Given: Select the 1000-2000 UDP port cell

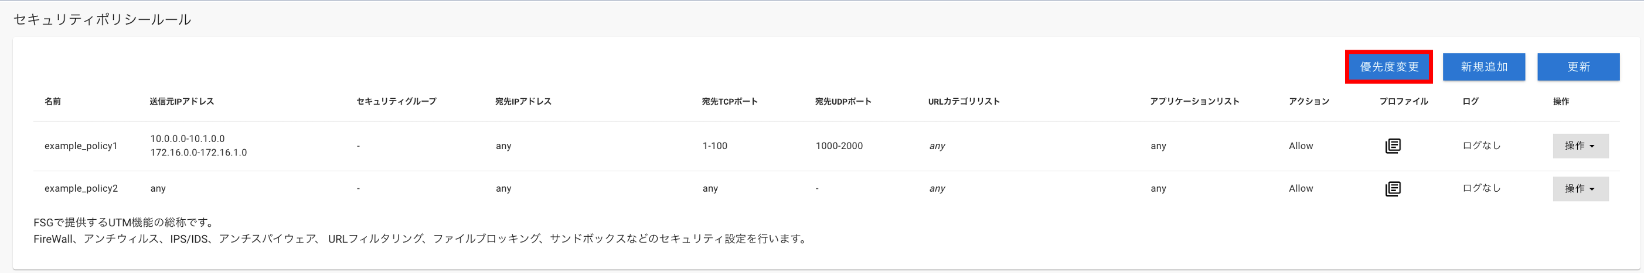Looking at the screenshot, I should (839, 146).
